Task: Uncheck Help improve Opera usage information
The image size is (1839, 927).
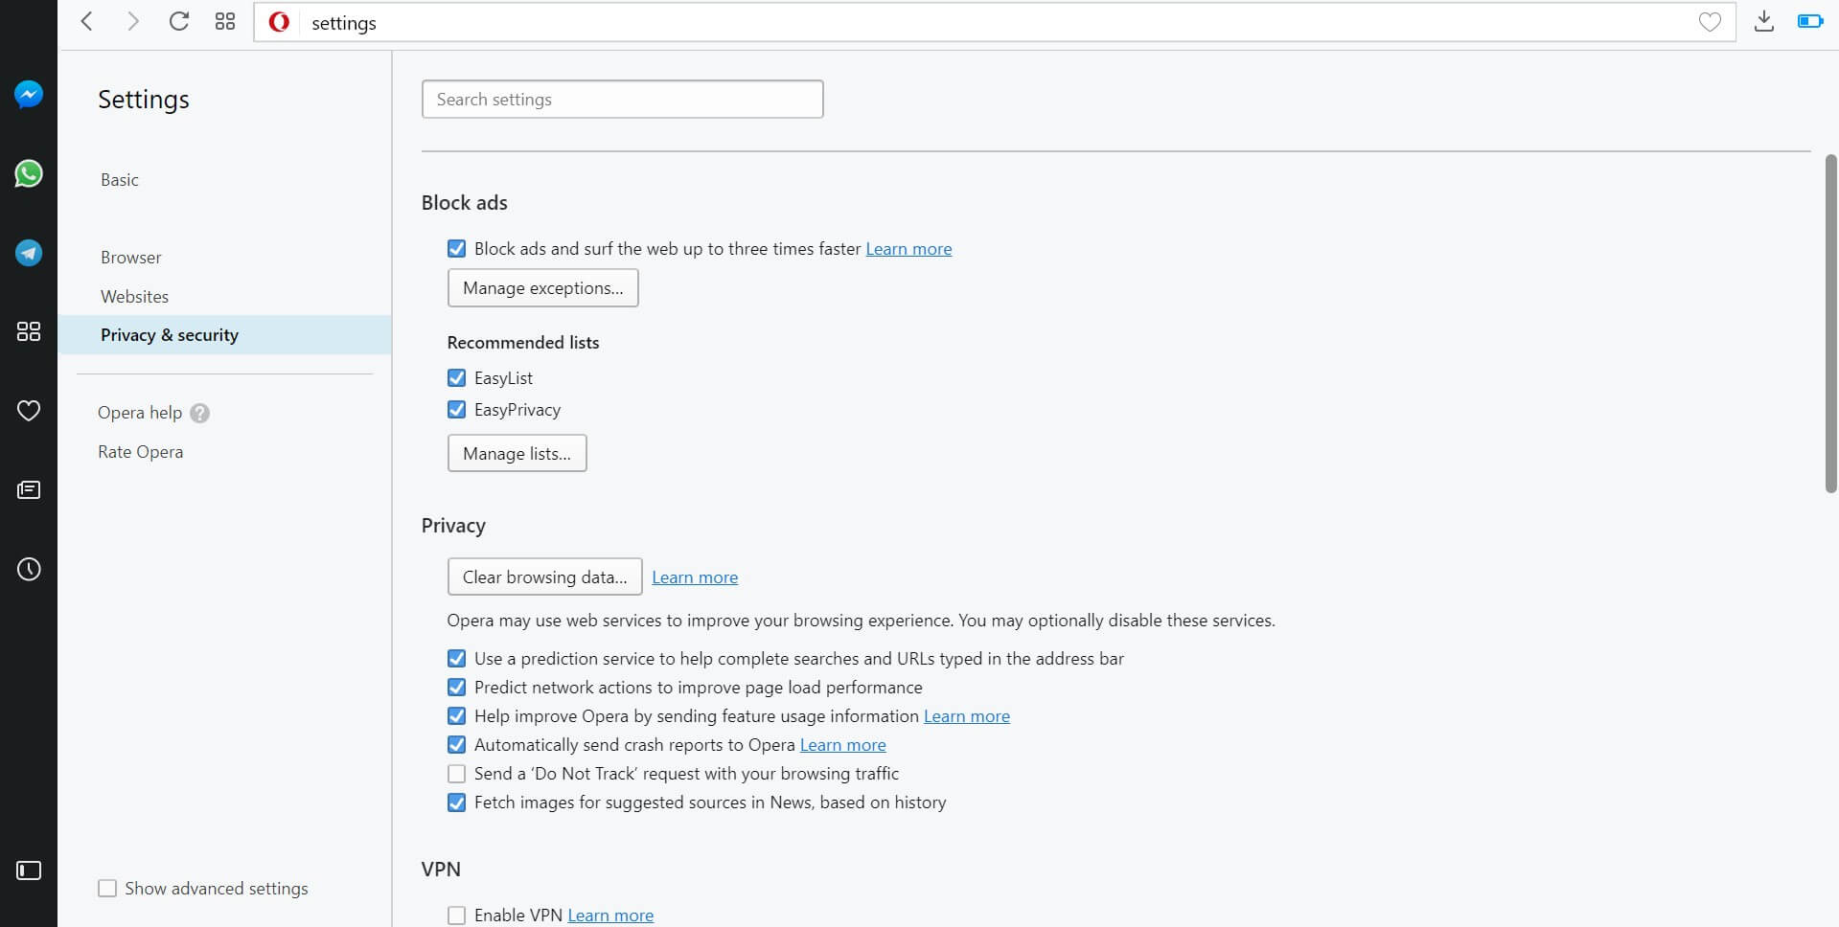Action: click(x=457, y=716)
